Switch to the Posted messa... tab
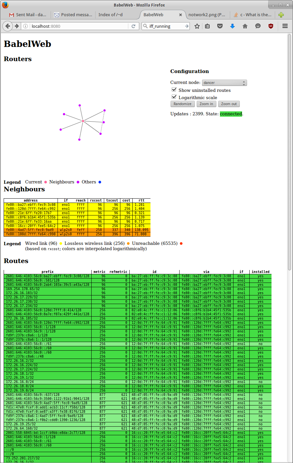Screen dimensions: 293x463 coord(73,15)
